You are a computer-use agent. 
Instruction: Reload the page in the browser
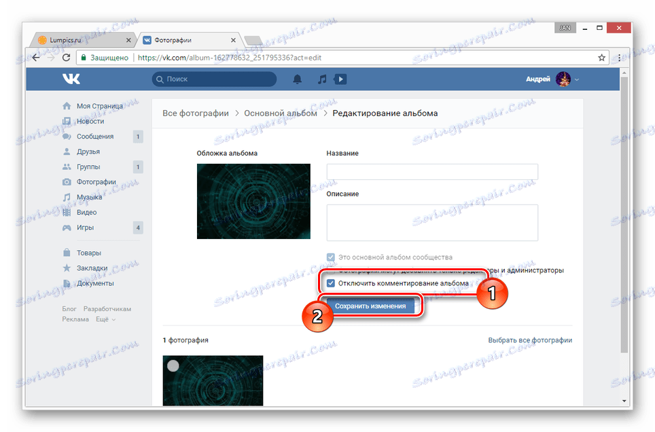pos(66,58)
